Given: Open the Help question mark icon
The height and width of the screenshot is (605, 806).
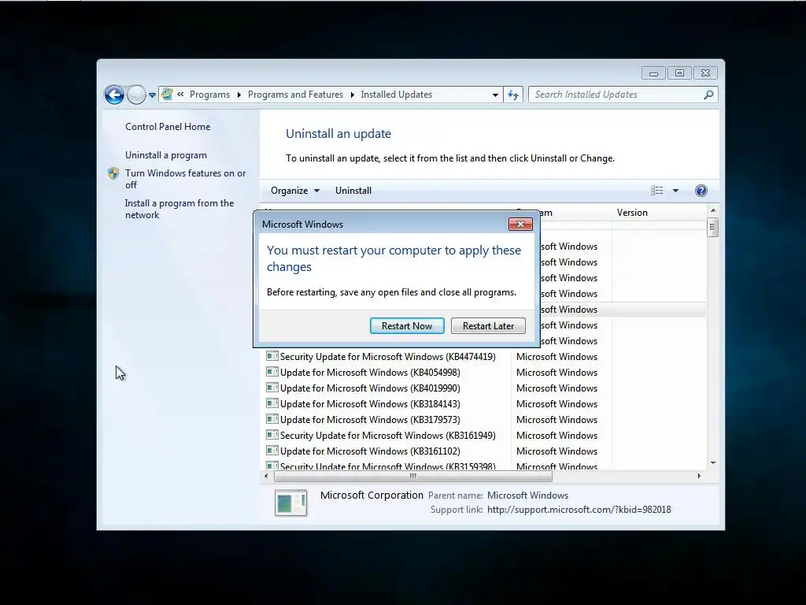Looking at the screenshot, I should pyautogui.click(x=701, y=191).
